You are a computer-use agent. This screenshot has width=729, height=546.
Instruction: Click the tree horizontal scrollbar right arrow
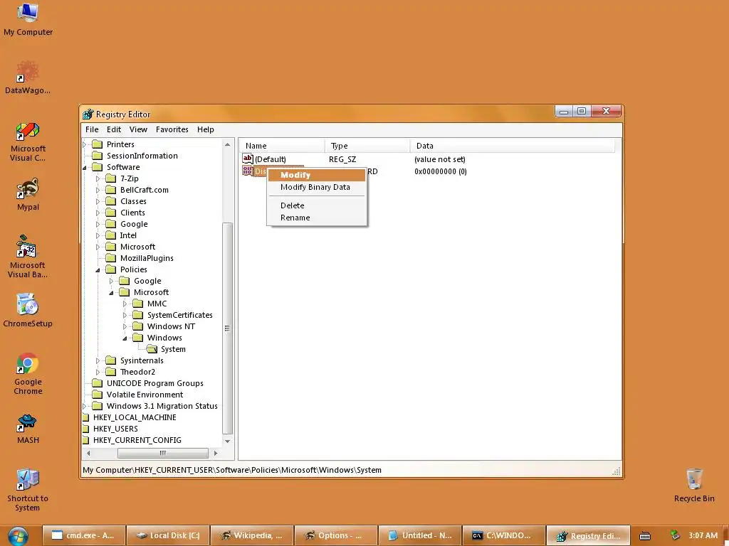tap(215, 453)
